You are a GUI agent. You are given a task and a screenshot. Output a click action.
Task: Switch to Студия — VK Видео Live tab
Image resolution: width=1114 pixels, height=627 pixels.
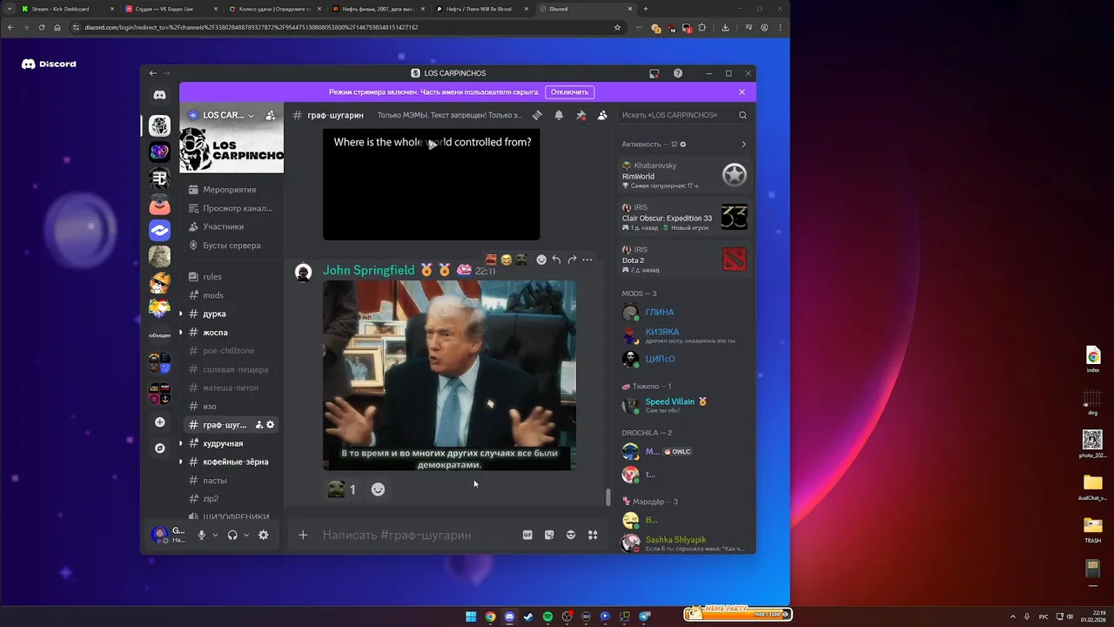point(170,9)
